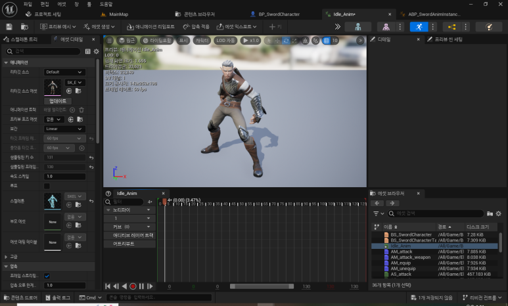Viewport: 508px width, 306px height.
Task: Click timeline scrubber handle
Action: 164,202
